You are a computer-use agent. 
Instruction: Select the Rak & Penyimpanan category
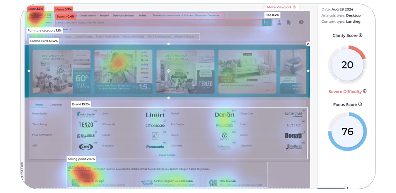(x=159, y=37)
